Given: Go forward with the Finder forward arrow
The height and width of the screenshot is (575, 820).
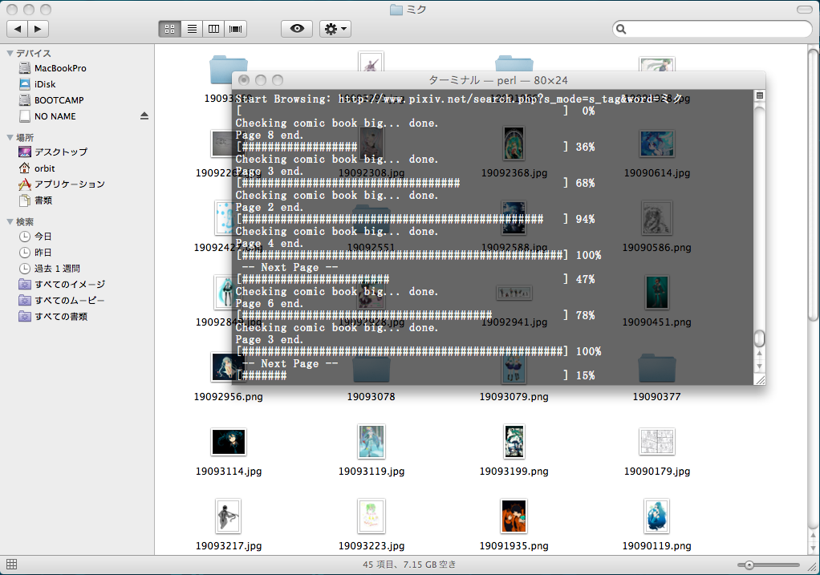Looking at the screenshot, I should [39, 29].
